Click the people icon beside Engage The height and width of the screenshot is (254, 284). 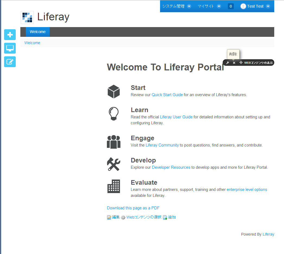[114, 142]
